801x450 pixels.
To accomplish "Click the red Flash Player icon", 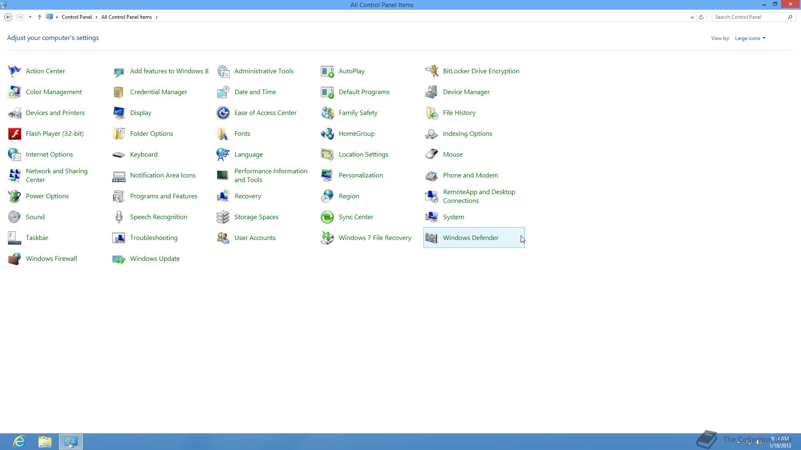I will (15, 134).
